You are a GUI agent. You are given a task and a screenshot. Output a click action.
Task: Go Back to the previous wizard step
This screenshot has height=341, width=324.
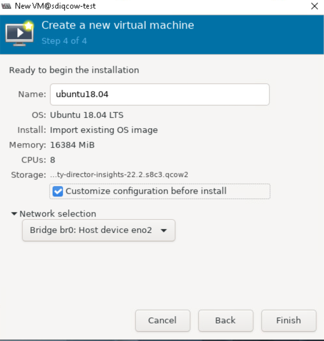coord(225,320)
